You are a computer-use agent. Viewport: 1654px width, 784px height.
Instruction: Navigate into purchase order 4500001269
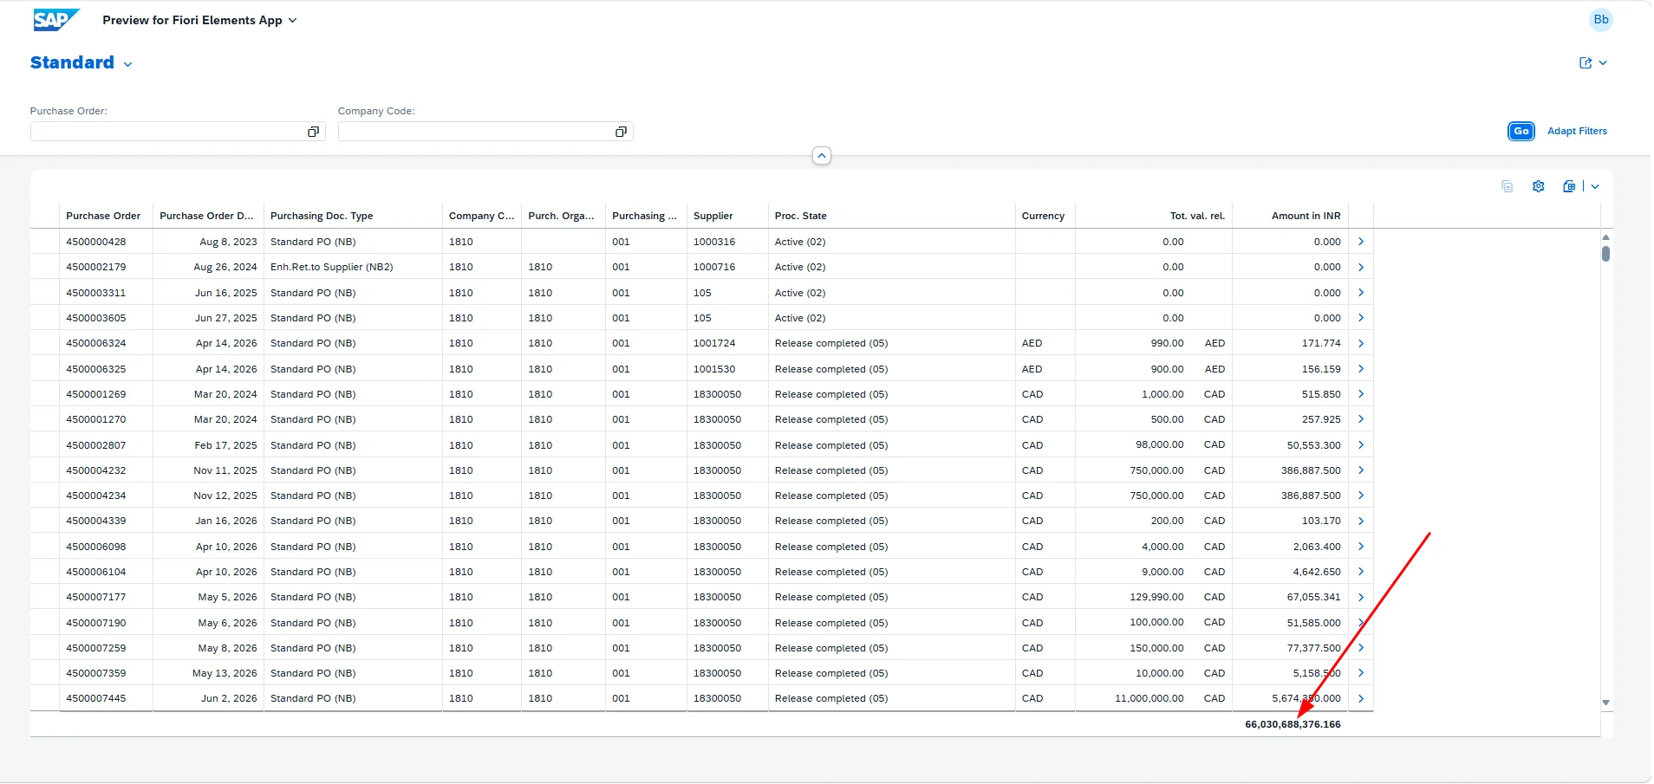pos(1361,394)
